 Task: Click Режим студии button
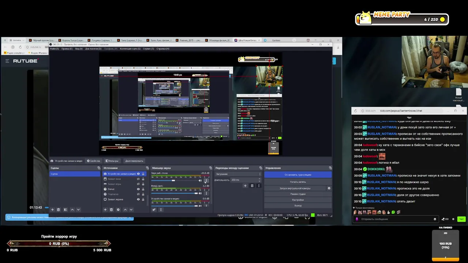point(298,194)
